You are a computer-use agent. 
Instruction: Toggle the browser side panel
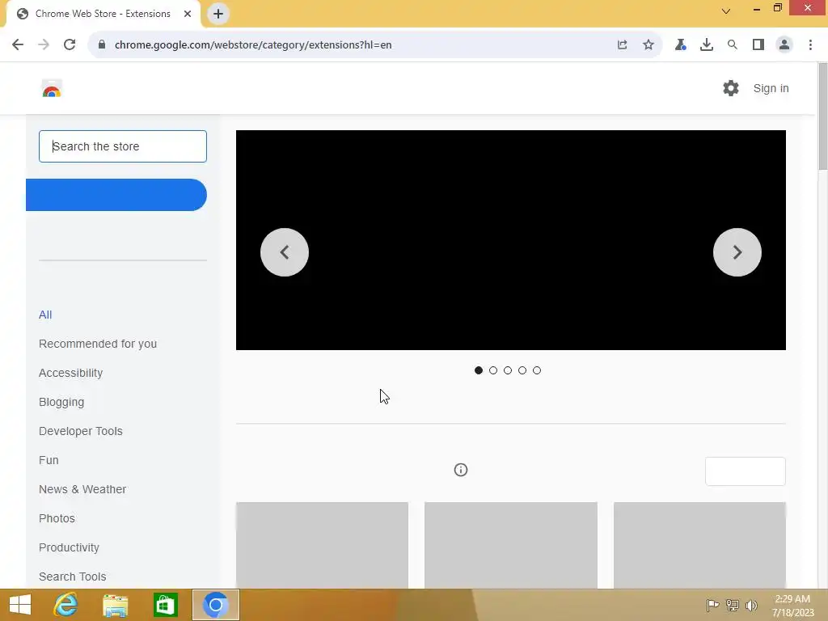[x=758, y=45]
